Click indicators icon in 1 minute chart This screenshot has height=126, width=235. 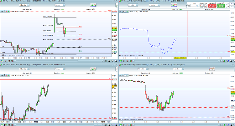(93, 69)
